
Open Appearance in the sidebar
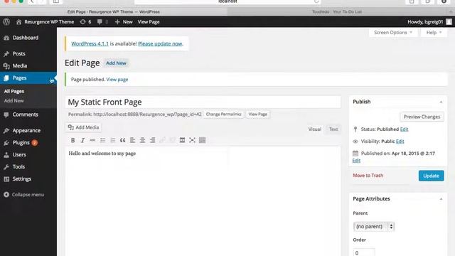coord(26,131)
